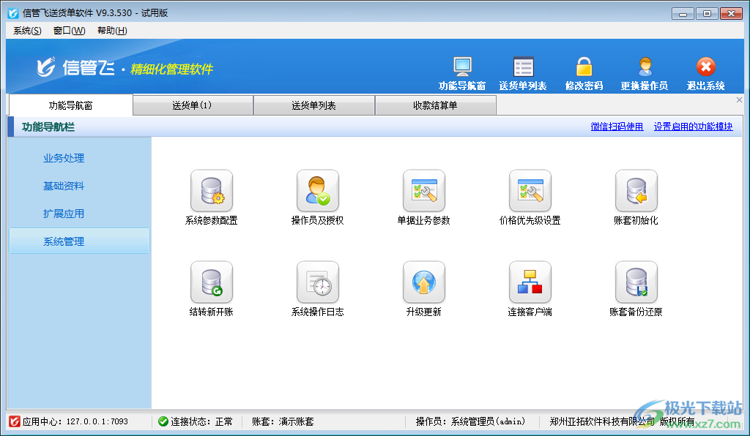Open 连接客户端 icon
The width and height of the screenshot is (750, 436).
530,282
